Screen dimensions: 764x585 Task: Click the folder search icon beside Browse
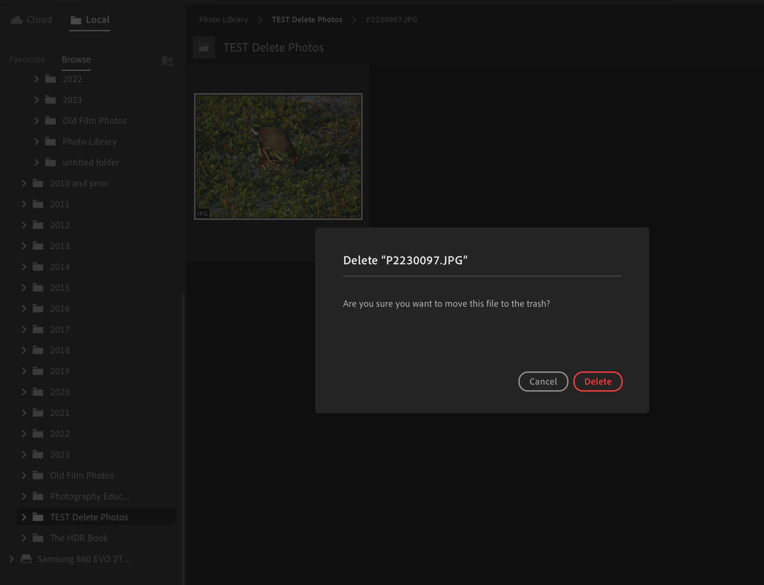coord(167,61)
